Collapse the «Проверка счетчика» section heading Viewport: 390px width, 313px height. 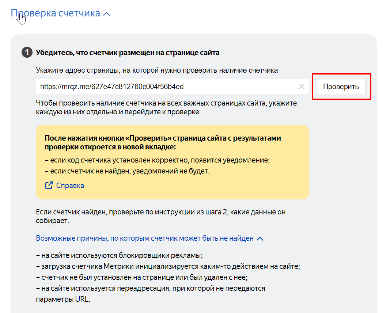coord(56,13)
